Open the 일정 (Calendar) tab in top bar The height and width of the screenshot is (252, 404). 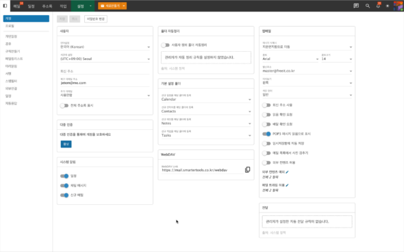tap(31, 6)
